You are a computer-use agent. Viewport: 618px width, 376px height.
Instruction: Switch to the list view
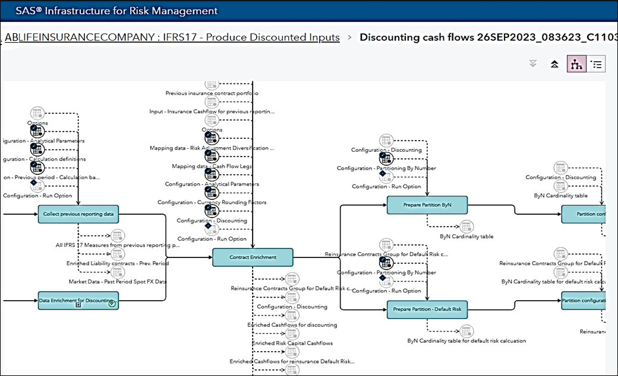pos(596,63)
